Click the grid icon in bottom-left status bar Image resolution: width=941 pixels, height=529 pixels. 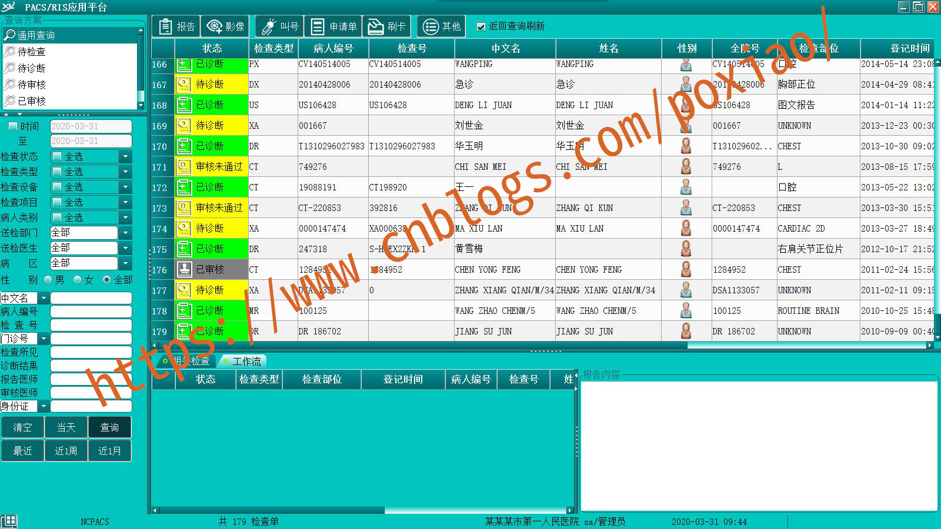(10, 520)
